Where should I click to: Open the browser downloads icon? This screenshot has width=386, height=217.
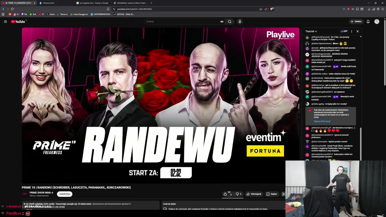[x=369, y=9]
